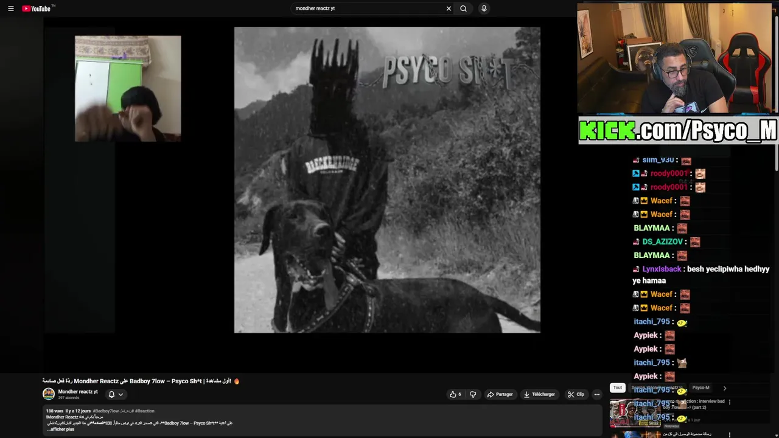Viewport: 779px width, 438px height.
Task: Click the reaction webcam inset in video
Action: [x=128, y=89]
